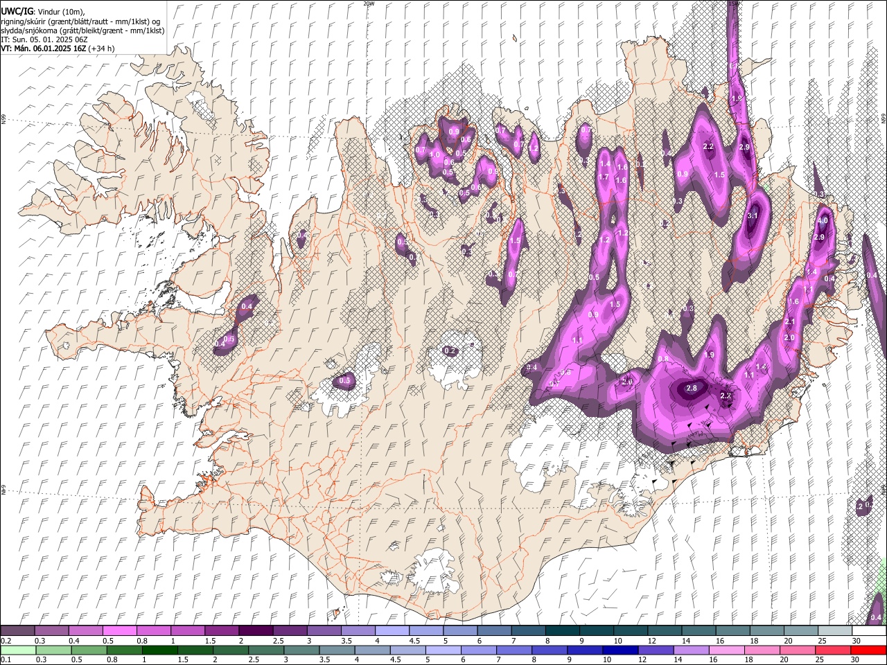Click the valid time 'VT: Mán. 06.01.2025 16Z'

pos(43,48)
